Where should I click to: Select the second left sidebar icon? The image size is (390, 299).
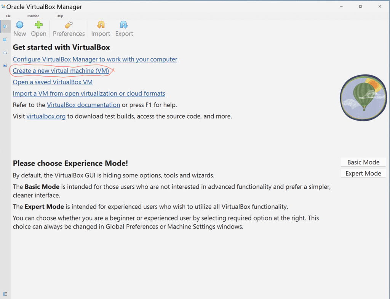[x=5, y=39]
